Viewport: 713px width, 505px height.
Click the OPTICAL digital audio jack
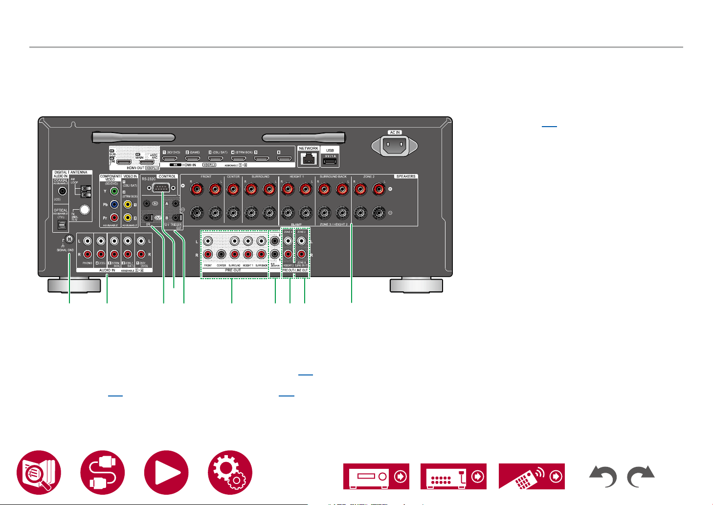[62, 224]
